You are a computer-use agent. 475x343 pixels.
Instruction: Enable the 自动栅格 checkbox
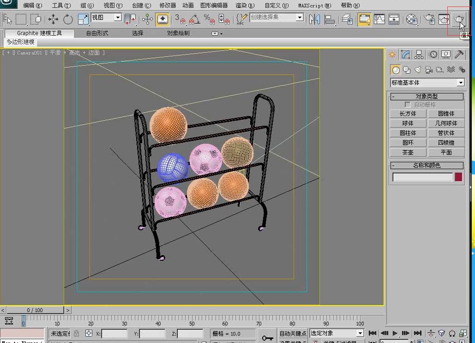point(408,104)
